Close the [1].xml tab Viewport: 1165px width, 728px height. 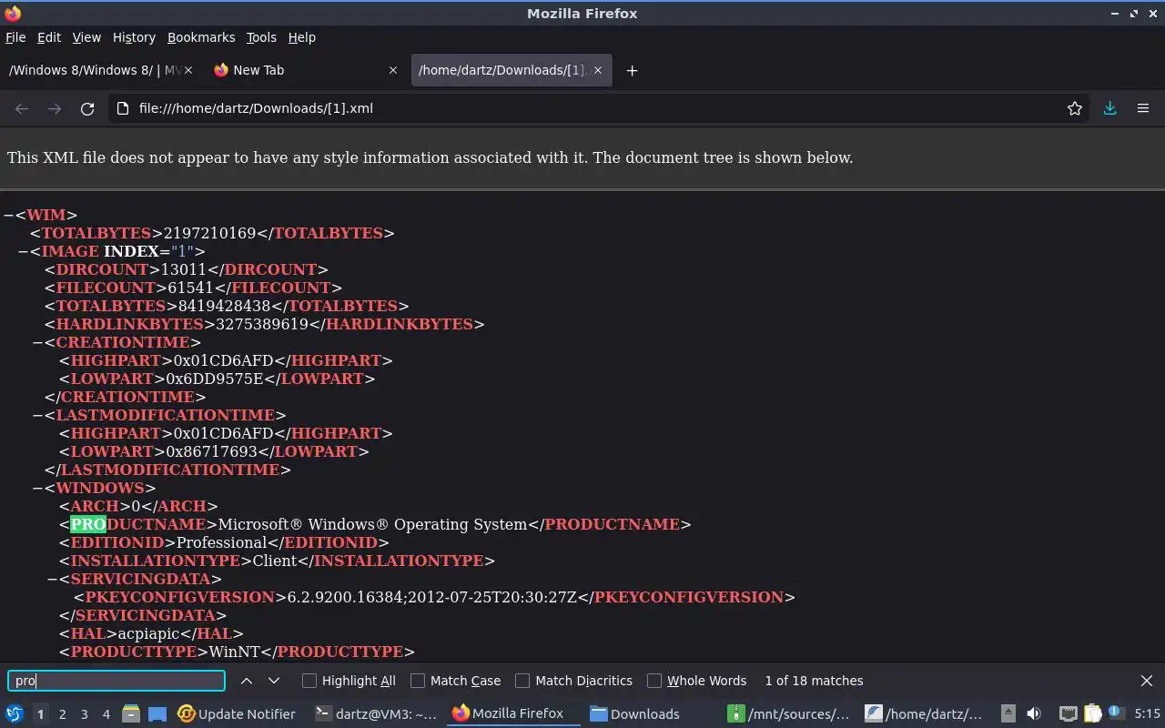(598, 70)
